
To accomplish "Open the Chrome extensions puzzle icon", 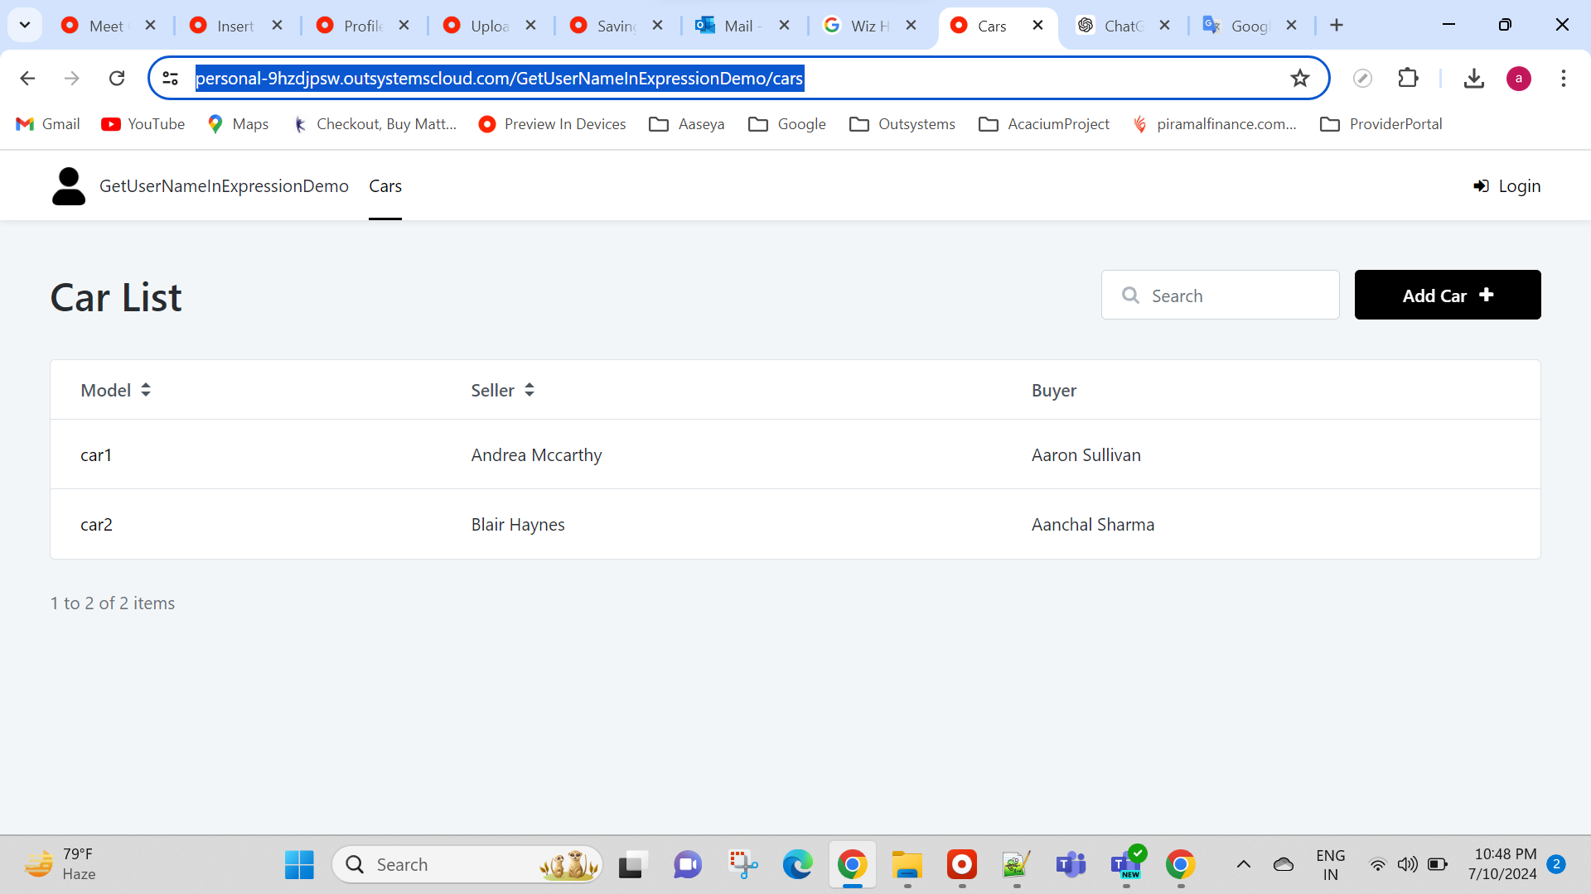I will point(1408,79).
